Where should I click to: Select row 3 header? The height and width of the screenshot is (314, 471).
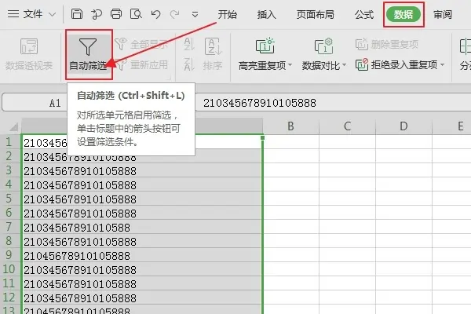[x=10, y=170]
